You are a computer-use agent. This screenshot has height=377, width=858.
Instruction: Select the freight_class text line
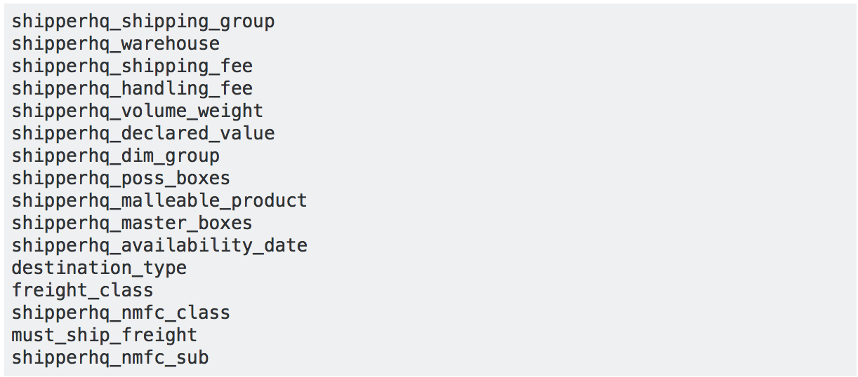point(82,291)
